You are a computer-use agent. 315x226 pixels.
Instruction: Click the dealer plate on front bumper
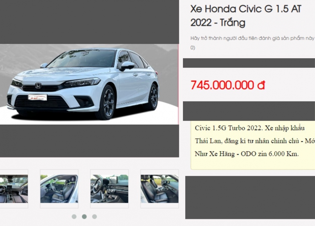pos(37,97)
